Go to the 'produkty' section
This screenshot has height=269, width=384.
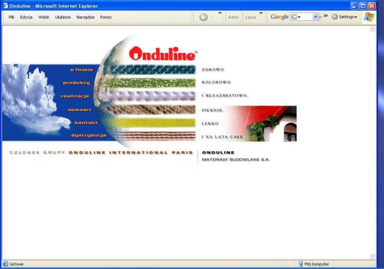coord(76,83)
